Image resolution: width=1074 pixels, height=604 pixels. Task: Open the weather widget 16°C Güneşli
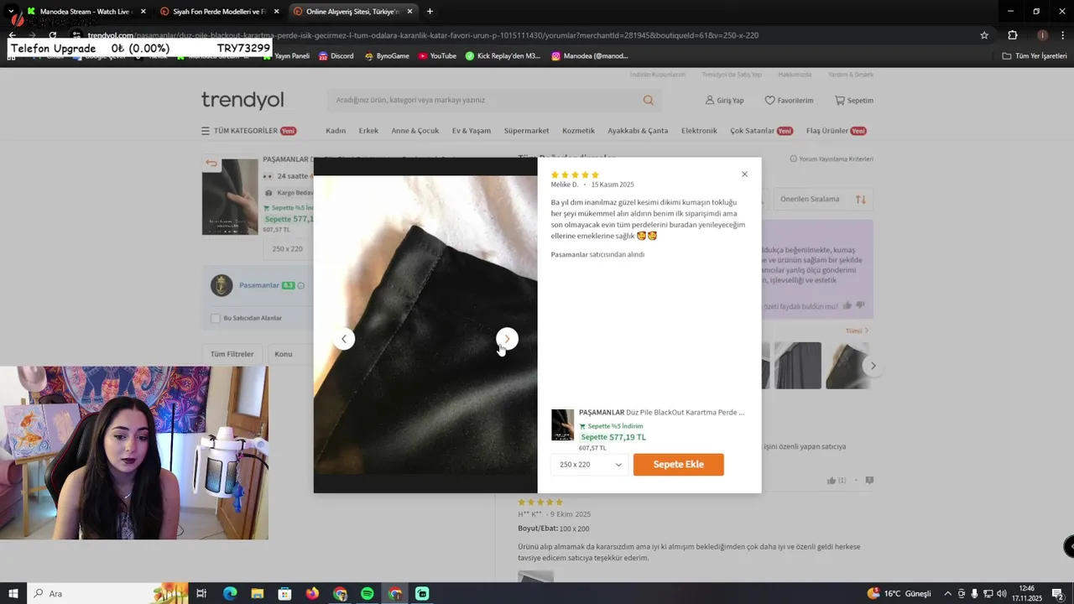pos(901,594)
